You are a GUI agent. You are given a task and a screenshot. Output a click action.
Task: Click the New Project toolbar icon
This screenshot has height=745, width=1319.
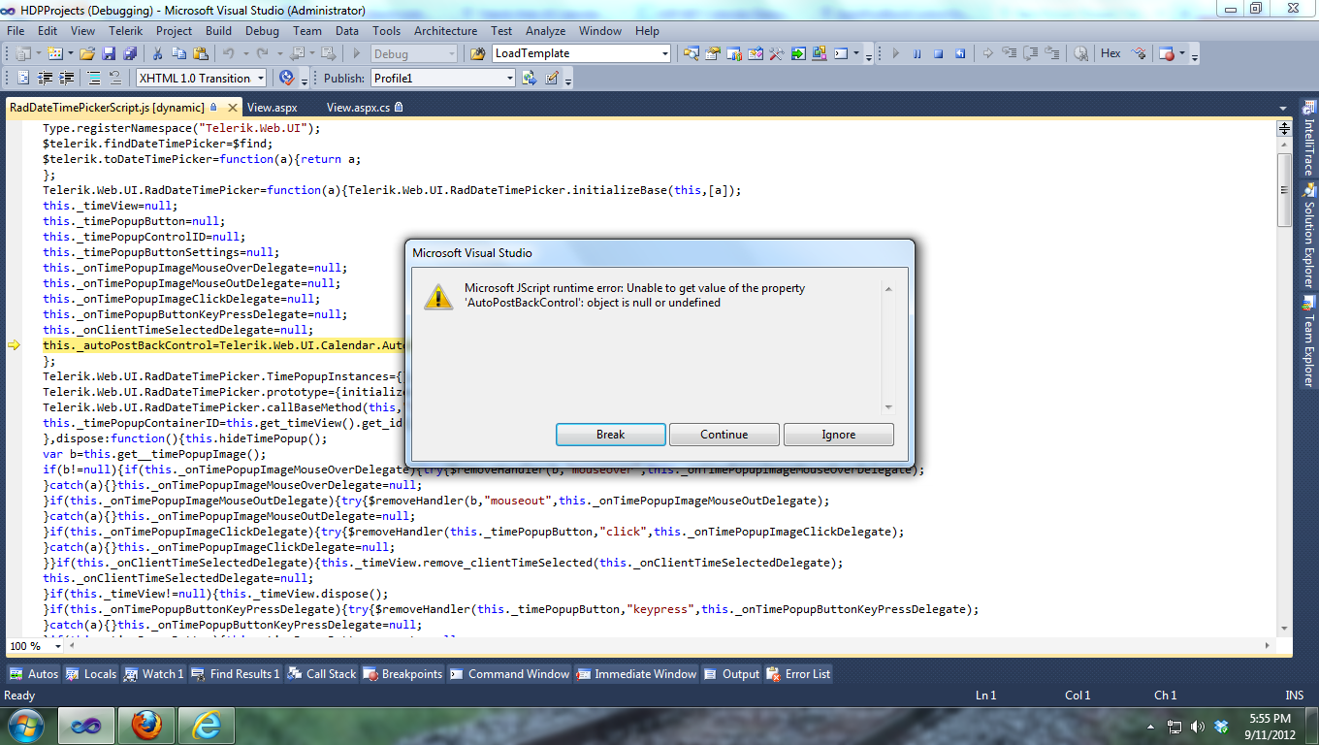pos(23,53)
